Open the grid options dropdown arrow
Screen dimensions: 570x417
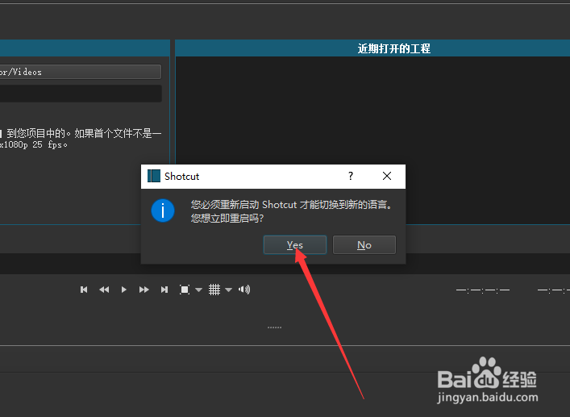229,290
